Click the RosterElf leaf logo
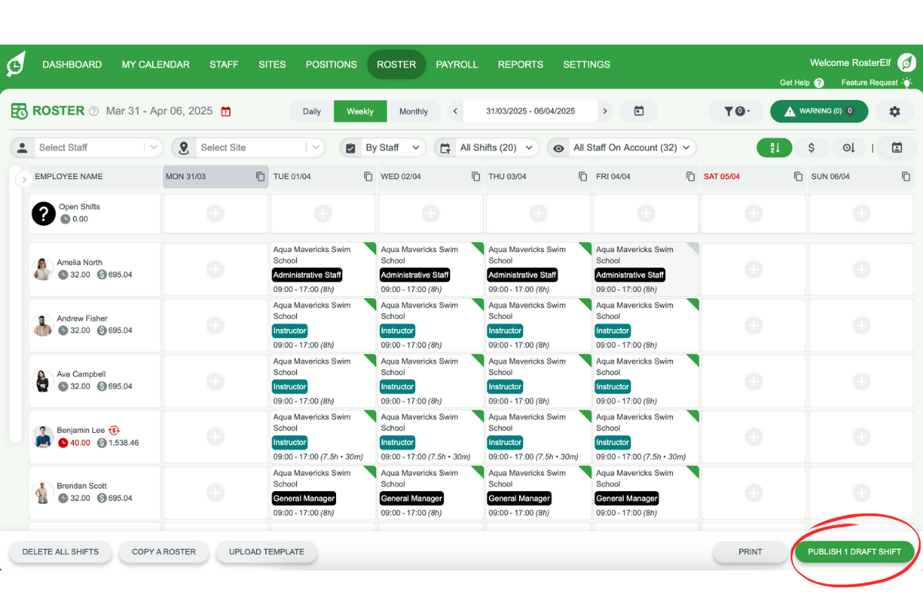This screenshot has height=615, width=923. [17, 64]
